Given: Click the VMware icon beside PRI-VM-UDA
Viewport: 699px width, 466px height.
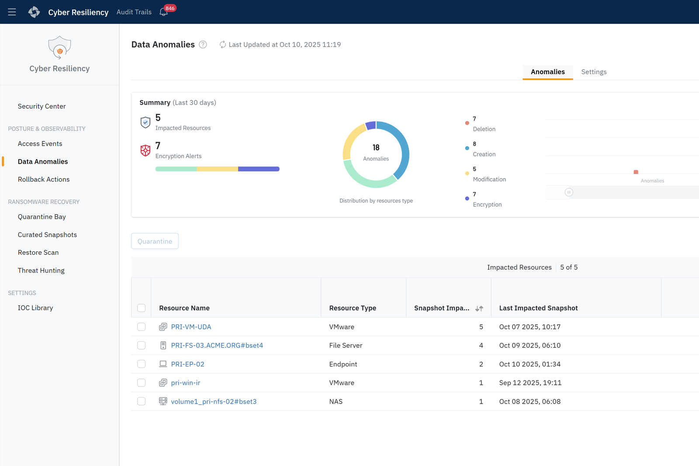Looking at the screenshot, I should pyautogui.click(x=163, y=327).
